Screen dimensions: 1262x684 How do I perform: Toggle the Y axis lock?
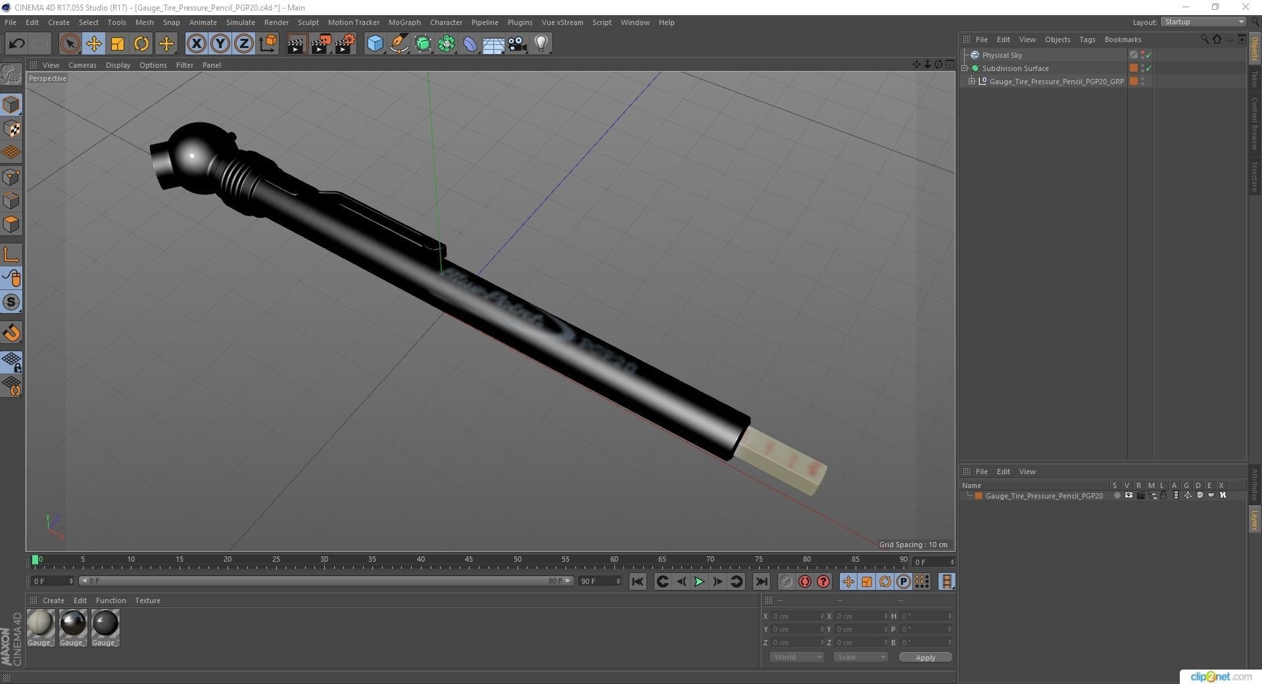(x=220, y=44)
